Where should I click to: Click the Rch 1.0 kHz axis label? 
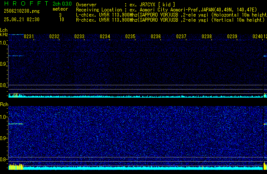[x=3, y=117]
